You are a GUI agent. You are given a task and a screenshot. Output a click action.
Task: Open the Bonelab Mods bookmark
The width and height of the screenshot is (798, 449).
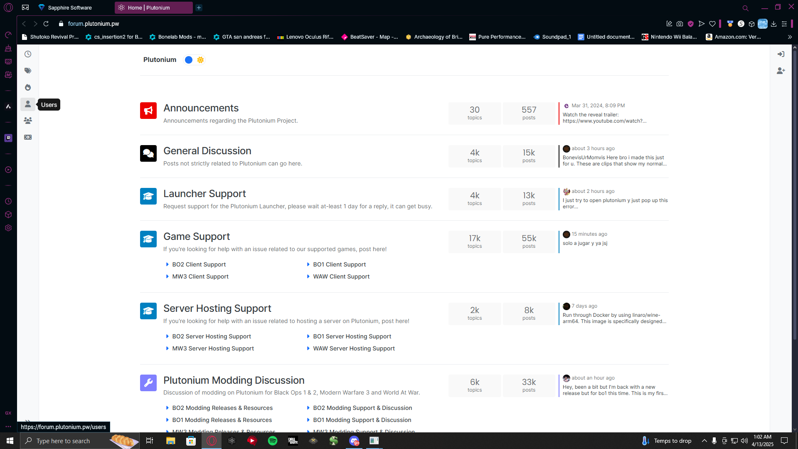pos(177,37)
